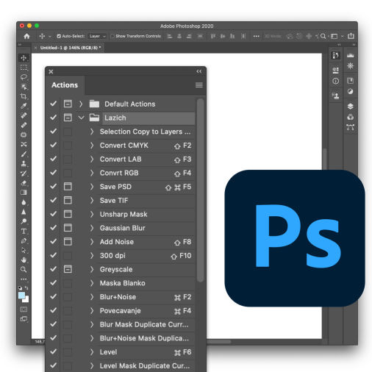The height and width of the screenshot is (372, 372).
Task: Toggle checkmark for Convert CMYK action
Action: click(54, 146)
